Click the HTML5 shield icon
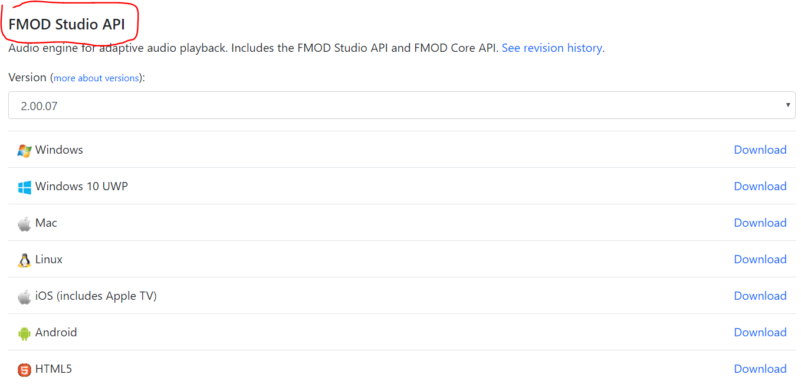The image size is (801, 384). [x=24, y=370]
